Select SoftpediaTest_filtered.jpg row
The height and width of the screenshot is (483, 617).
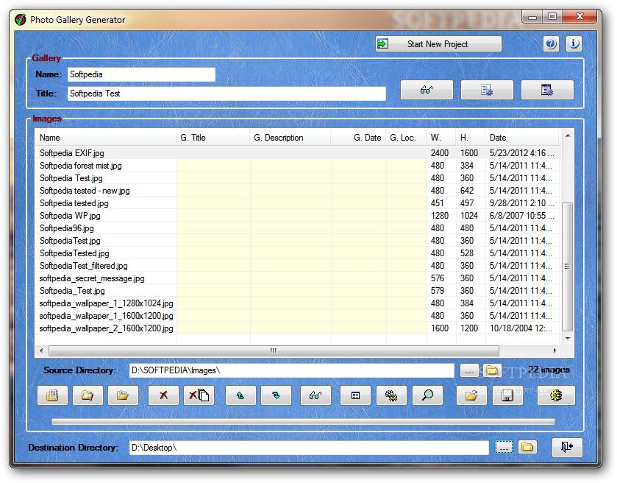click(298, 266)
